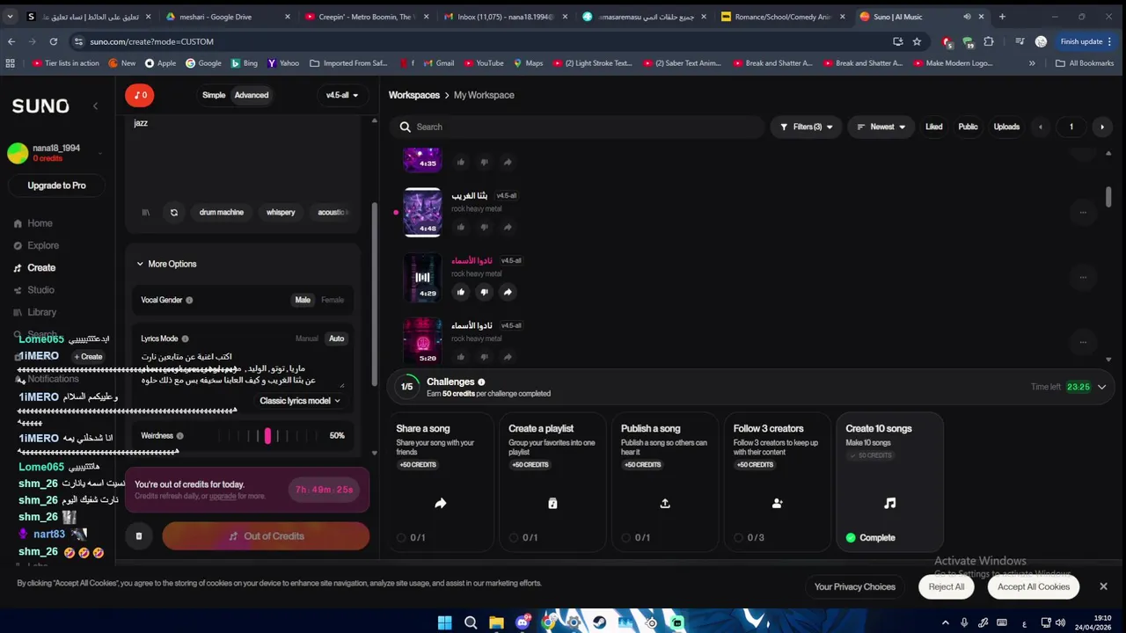Click the Create 10 songs music note icon
The width and height of the screenshot is (1126, 633).
(x=890, y=503)
